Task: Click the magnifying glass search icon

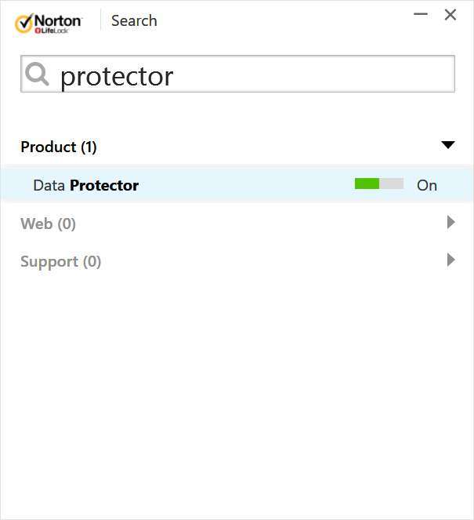Action: [x=38, y=75]
